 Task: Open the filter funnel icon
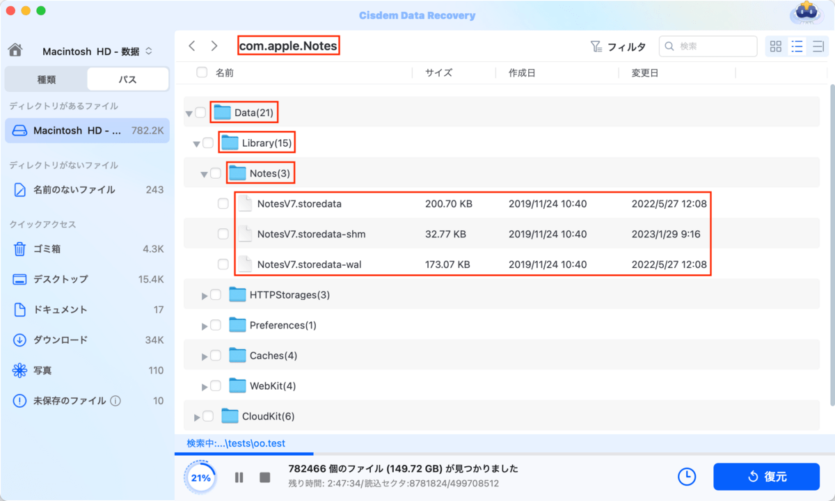pos(596,47)
